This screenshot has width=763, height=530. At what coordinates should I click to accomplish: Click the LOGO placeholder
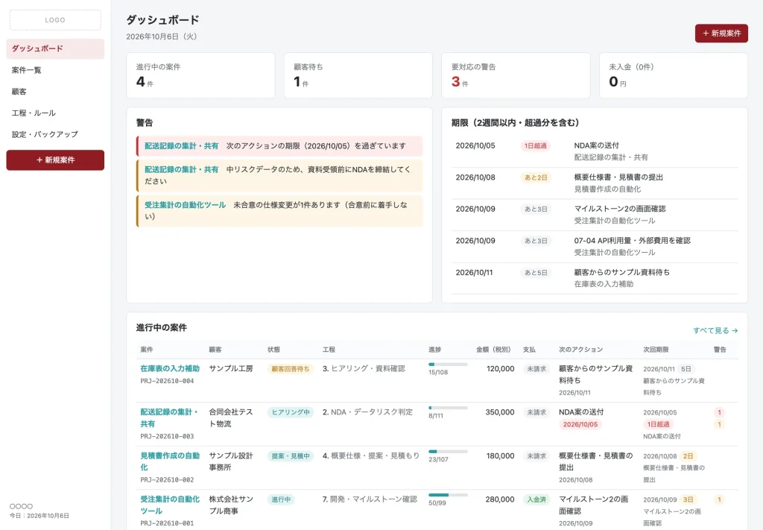pyautogui.click(x=55, y=20)
